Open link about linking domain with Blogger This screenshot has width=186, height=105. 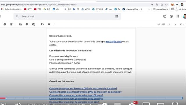click(x=76, y=95)
